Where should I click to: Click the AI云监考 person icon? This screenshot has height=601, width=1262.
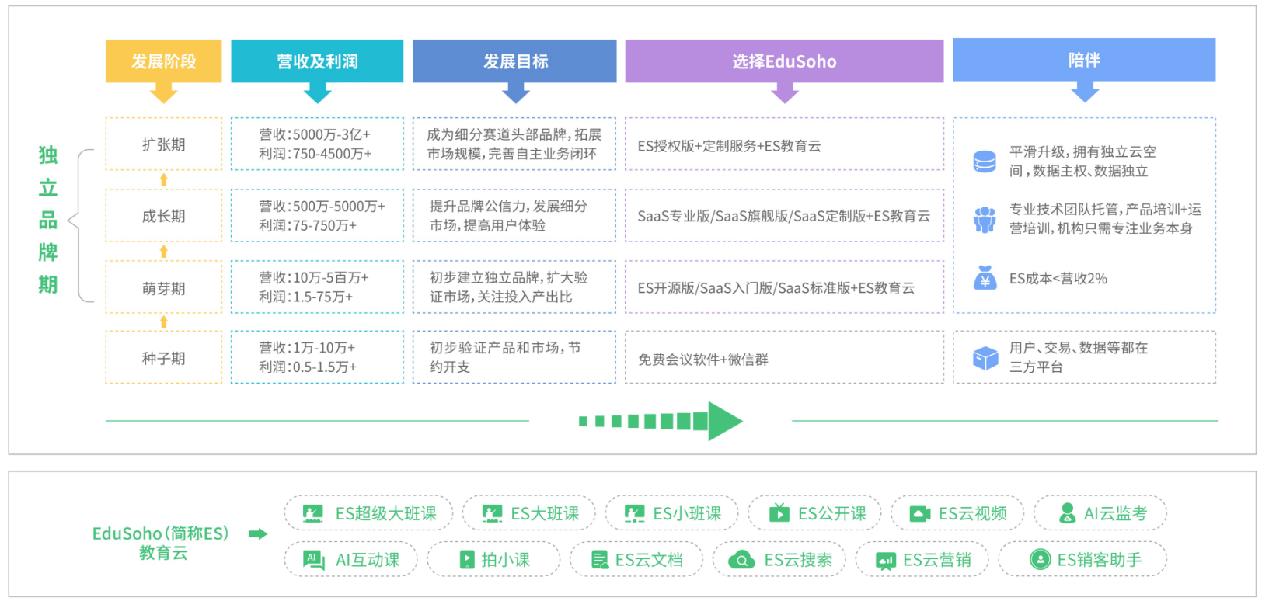coord(1067,513)
